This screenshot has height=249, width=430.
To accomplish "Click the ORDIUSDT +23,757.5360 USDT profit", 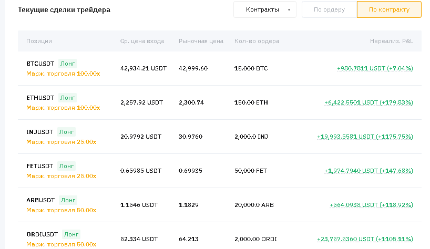I will click(365, 239).
